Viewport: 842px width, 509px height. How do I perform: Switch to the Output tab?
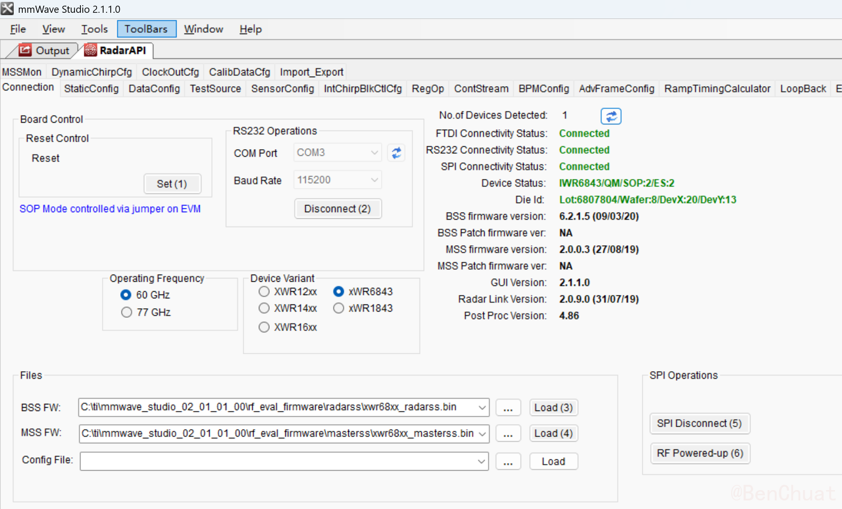(45, 50)
